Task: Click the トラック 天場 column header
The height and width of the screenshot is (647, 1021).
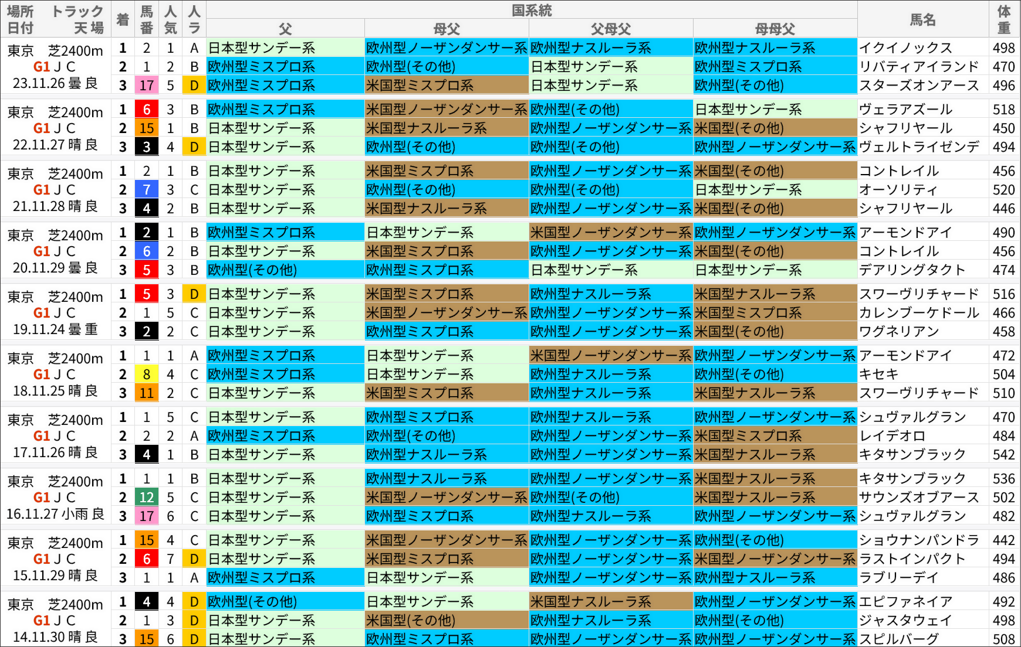Action: click(x=78, y=19)
